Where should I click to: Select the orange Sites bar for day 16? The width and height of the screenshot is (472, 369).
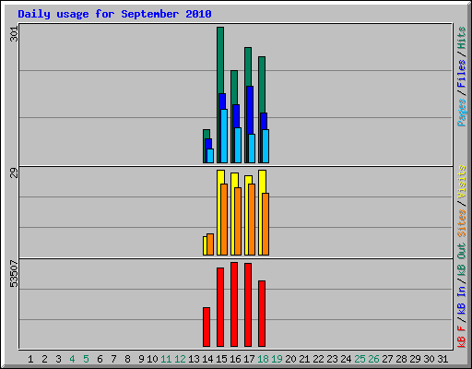238,221
